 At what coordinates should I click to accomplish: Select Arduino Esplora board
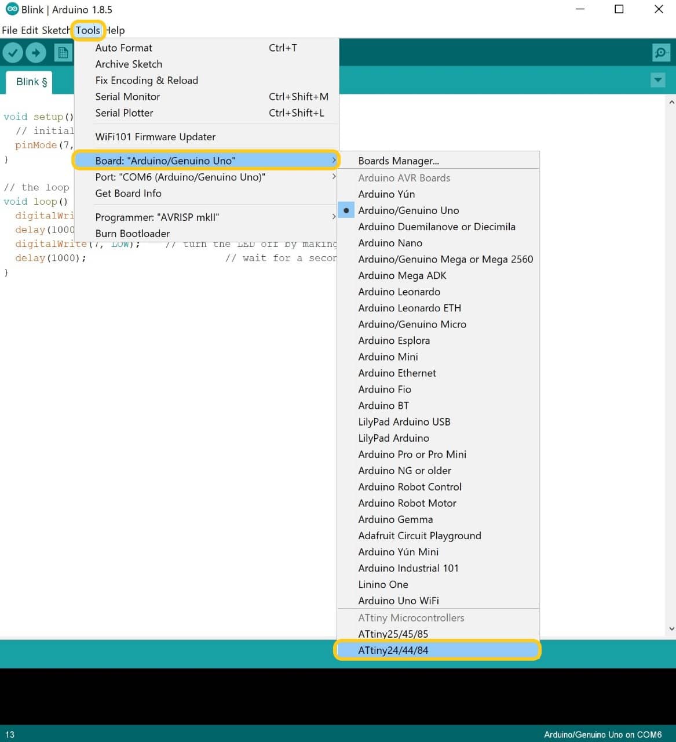pos(438,340)
